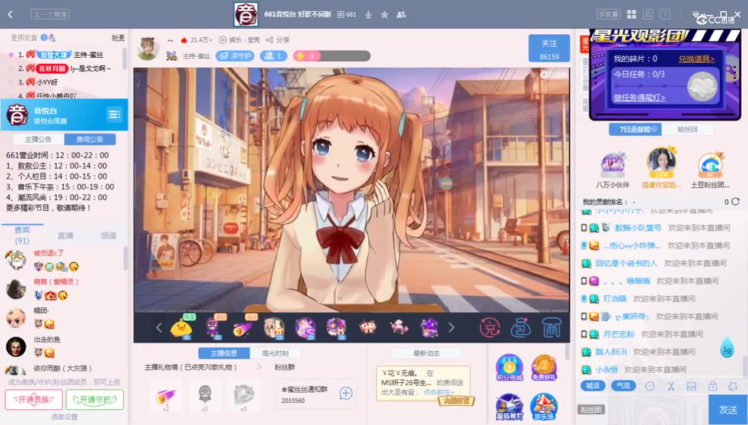The height and width of the screenshot is (425, 748).
Task: Open the 积分商城 points mall icon
Action: tap(509, 367)
